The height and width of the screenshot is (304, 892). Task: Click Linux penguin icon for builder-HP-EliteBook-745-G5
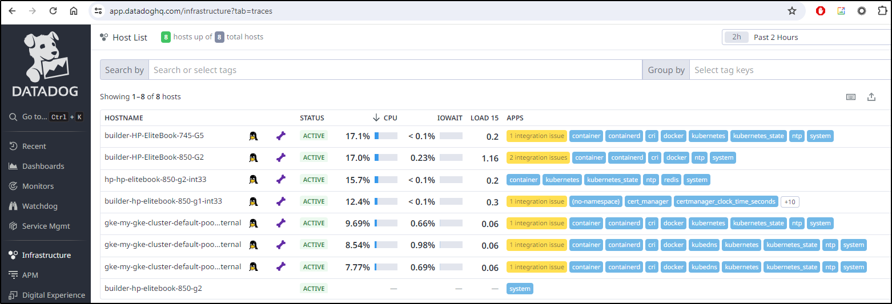pyautogui.click(x=254, y=136)
